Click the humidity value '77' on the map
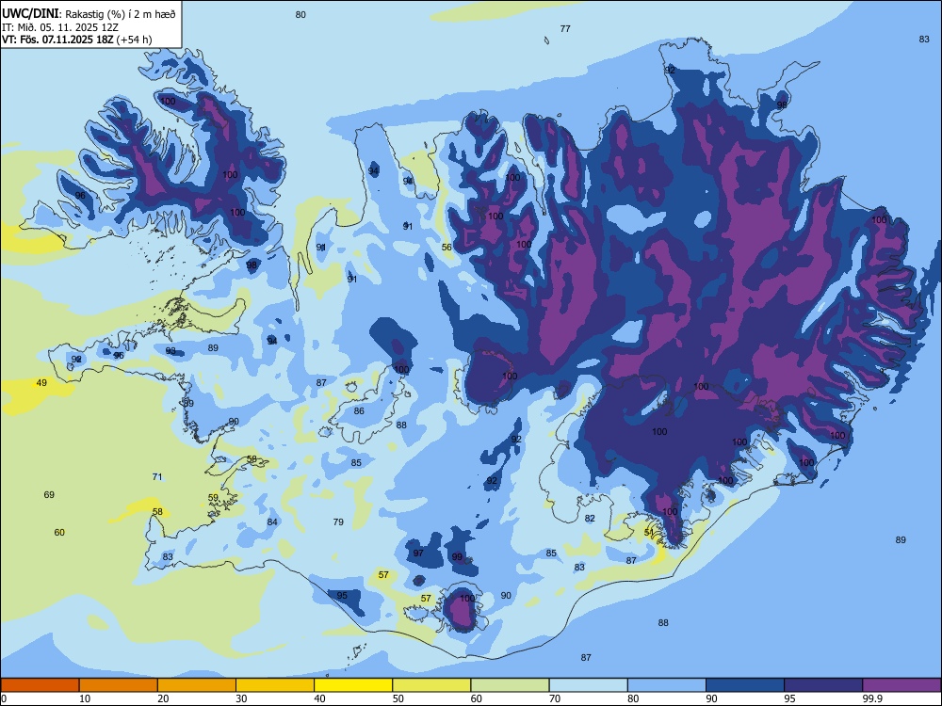942x706 pixels. (x=565, y=29)
